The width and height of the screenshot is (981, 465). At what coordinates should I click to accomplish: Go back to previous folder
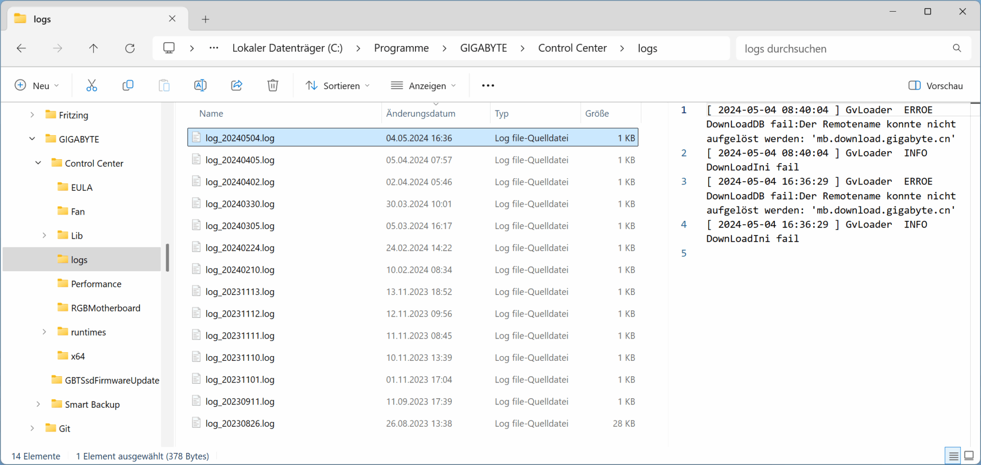(x=21, y=48)
